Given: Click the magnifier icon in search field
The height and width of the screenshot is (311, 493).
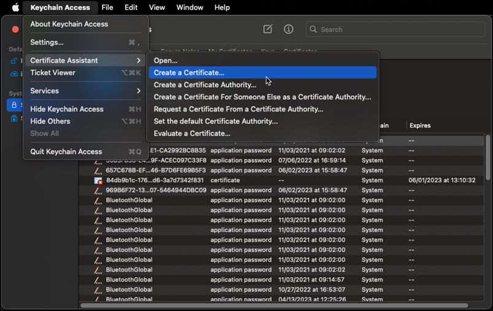Looking at the screenshot, I should (x=313, y=29).
